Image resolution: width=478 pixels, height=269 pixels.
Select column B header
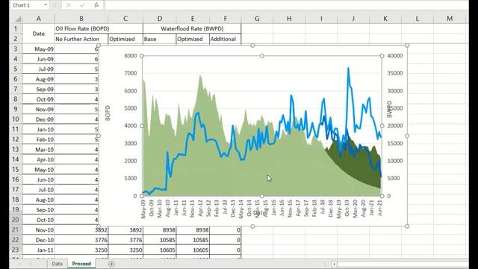pos(81,19)
